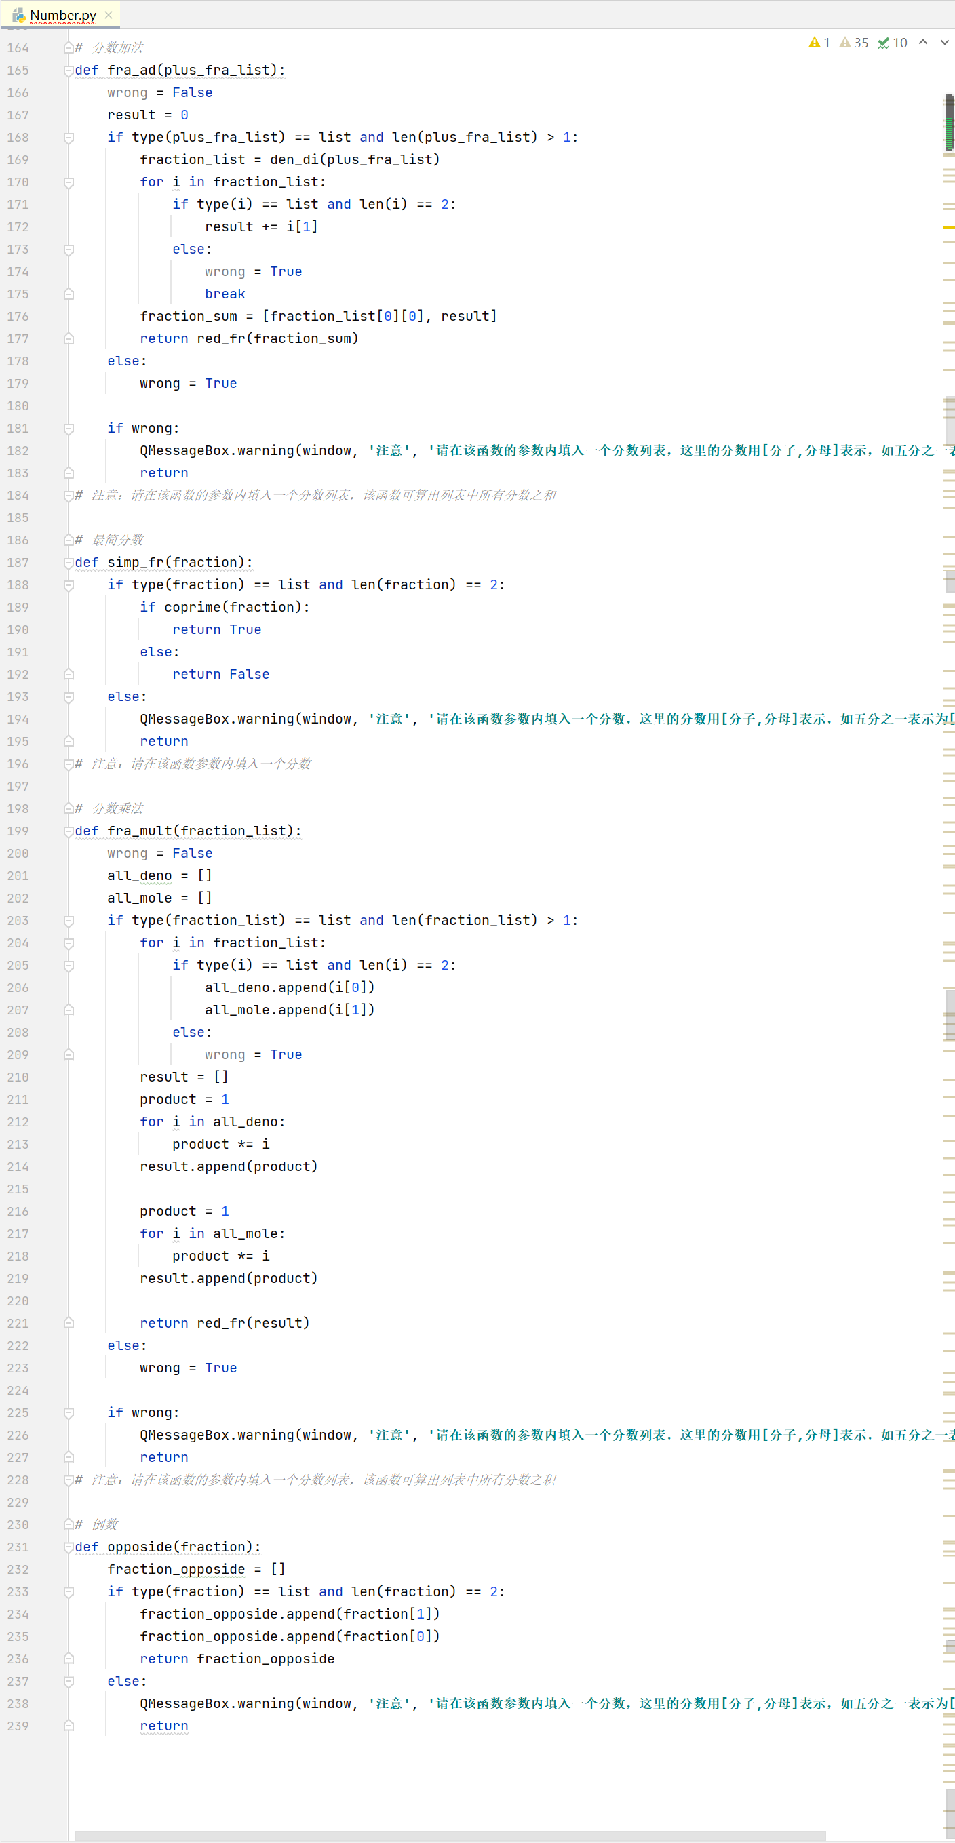
Task: Collapse the else fold at line 237
Action: point(69,1682)
